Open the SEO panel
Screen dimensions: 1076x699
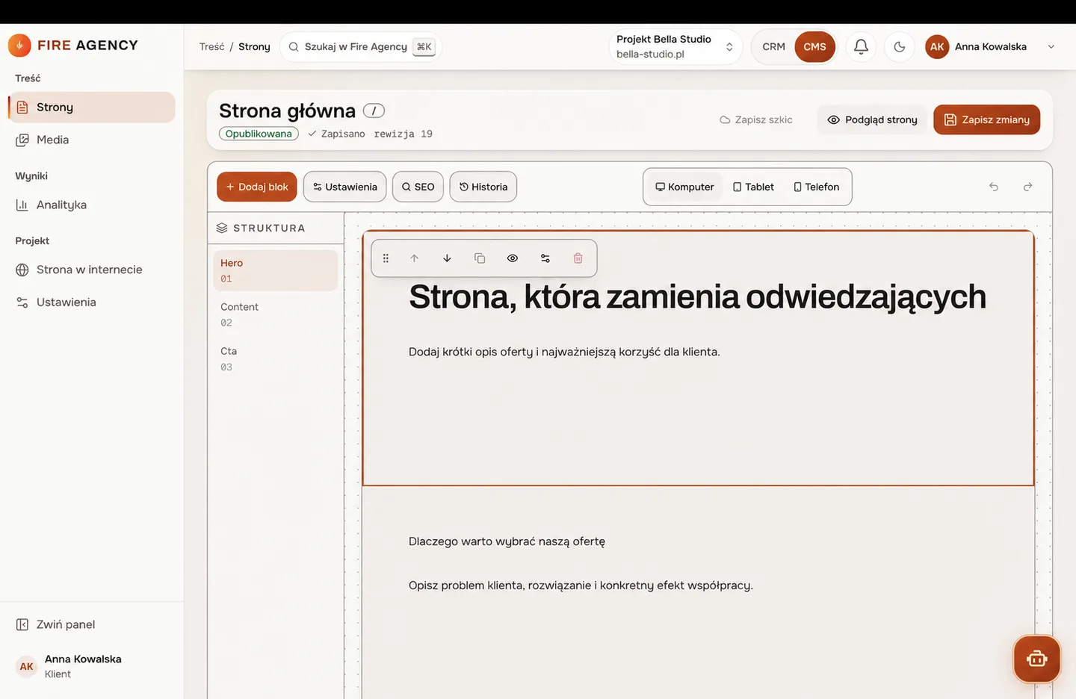coord(418,187)
